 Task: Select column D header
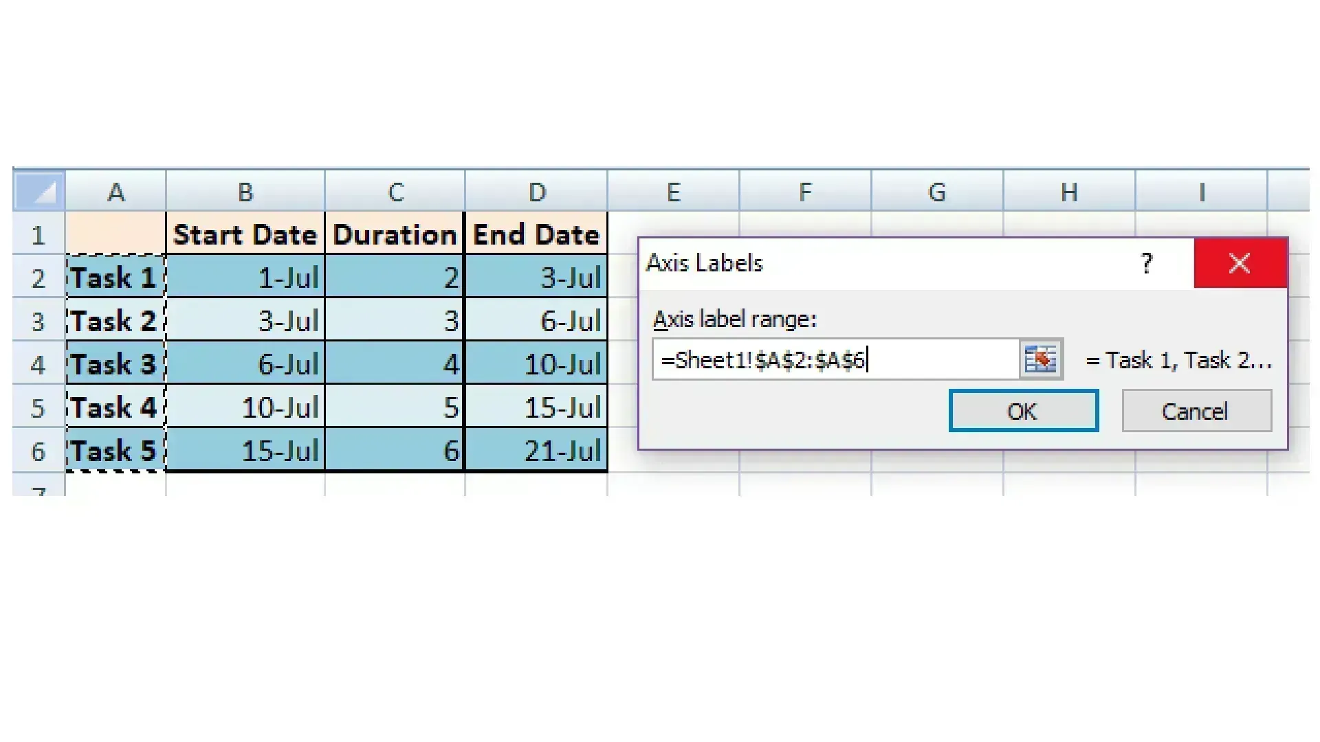coord(536,192)
